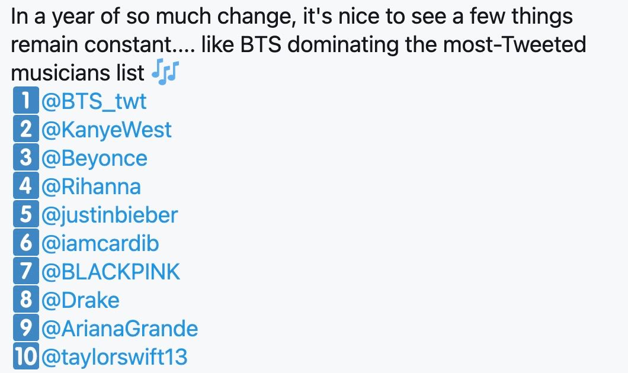Click the number 7 keycap emoji
Screen dimensions: 628x373
26,271
